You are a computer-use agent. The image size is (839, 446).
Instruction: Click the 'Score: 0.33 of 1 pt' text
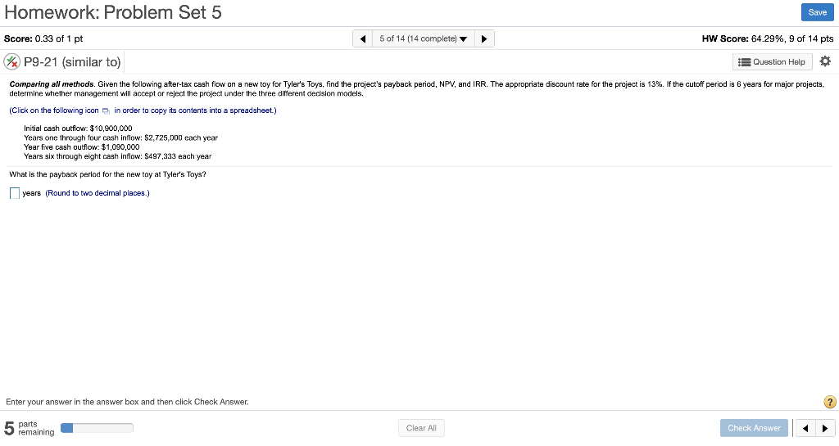43,38
